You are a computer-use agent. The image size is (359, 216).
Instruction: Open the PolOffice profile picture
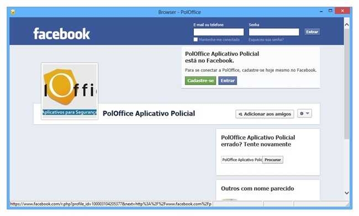[x=70, y=91]
